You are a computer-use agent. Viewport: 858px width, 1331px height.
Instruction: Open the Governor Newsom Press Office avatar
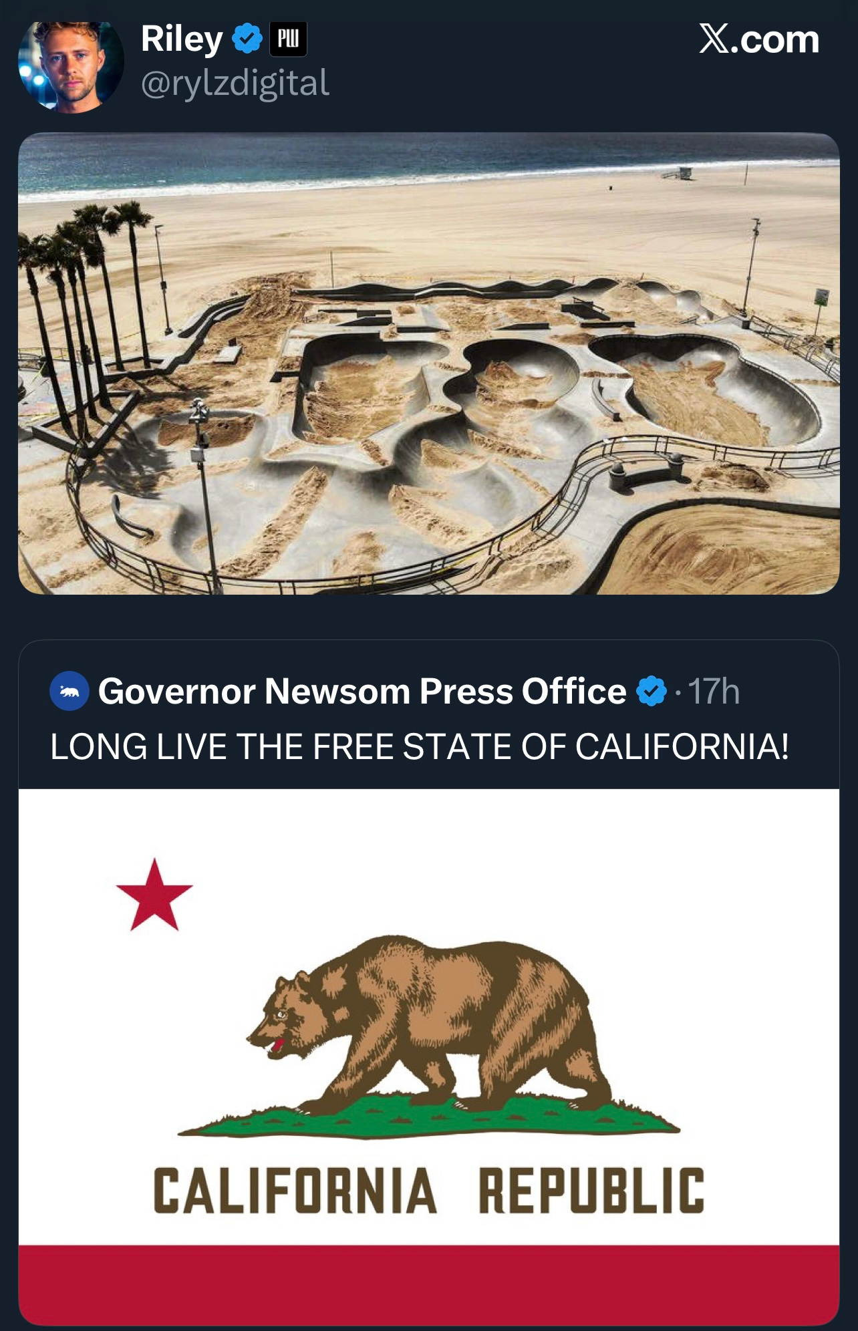(x=69, y=691)
